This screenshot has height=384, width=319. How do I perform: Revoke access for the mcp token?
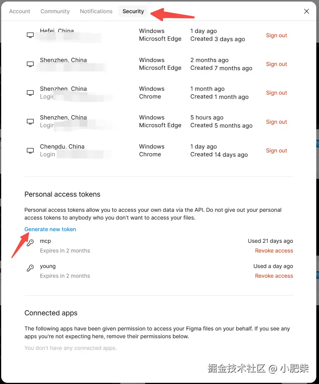(274, 251)
